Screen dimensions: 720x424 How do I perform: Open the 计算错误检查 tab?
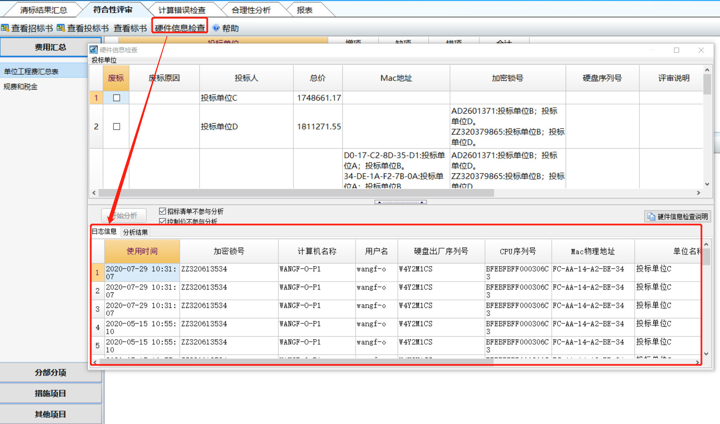pos(182,10)
